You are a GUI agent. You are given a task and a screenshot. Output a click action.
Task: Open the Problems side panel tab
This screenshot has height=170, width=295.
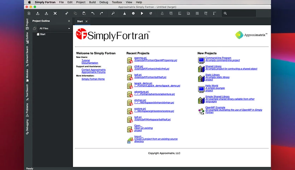pyautogui.click(x=27, y=110)
